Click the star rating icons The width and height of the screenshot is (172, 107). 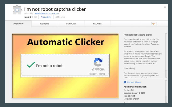28,17
